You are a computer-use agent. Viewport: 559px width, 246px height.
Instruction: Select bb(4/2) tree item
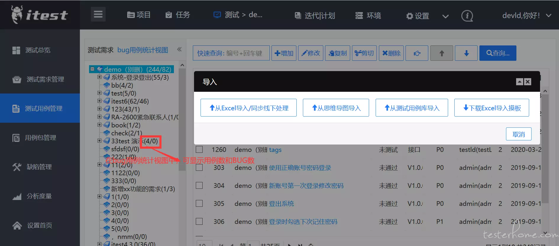click(x=122, y=85)
